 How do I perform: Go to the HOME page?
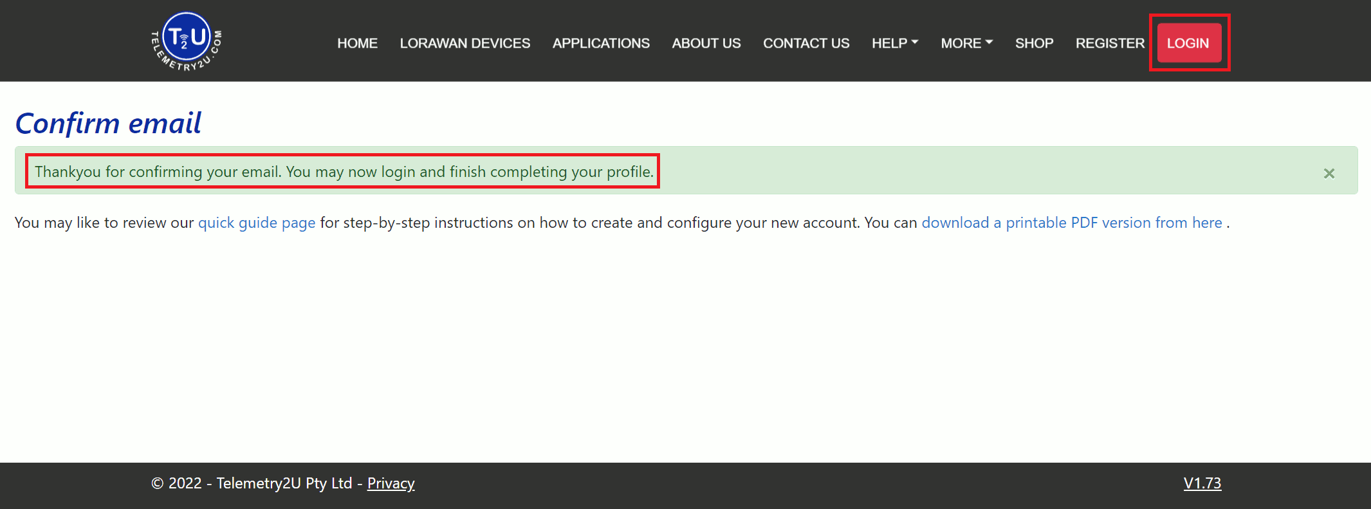tap(357, 43)
